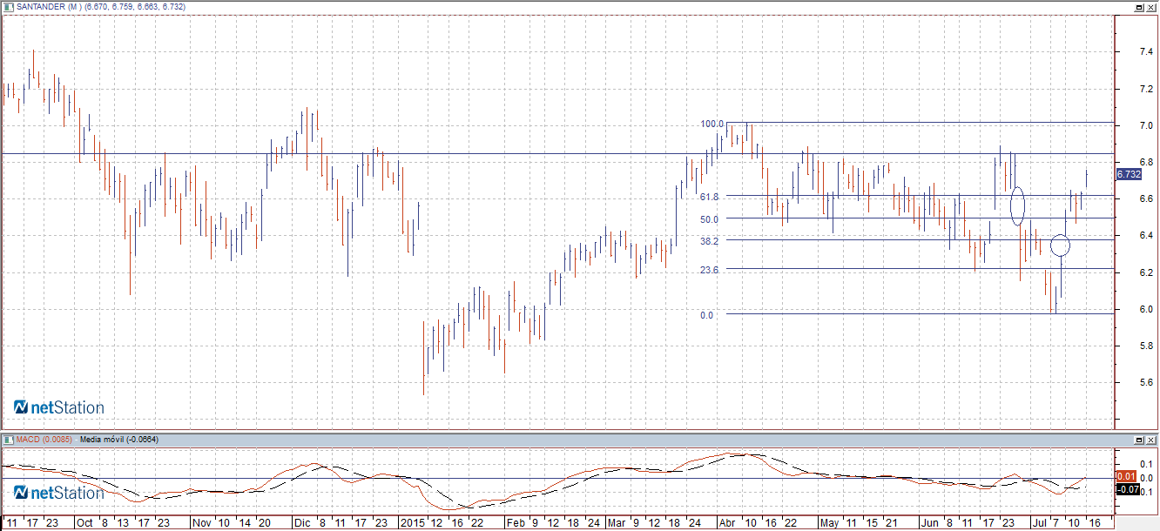Maximize the MACD indicator panel
This screenshot has height=531, width=1160.
[x=1139, y=440]
